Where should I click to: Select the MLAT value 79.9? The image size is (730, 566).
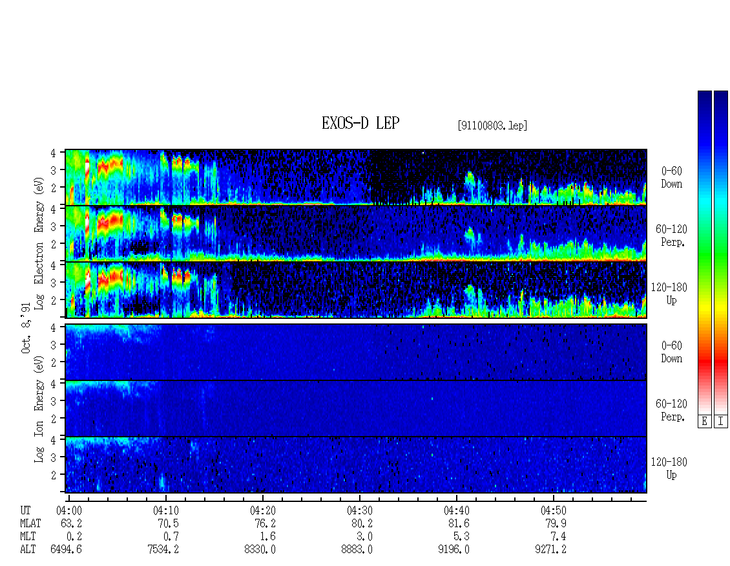[x=556, y=523]
